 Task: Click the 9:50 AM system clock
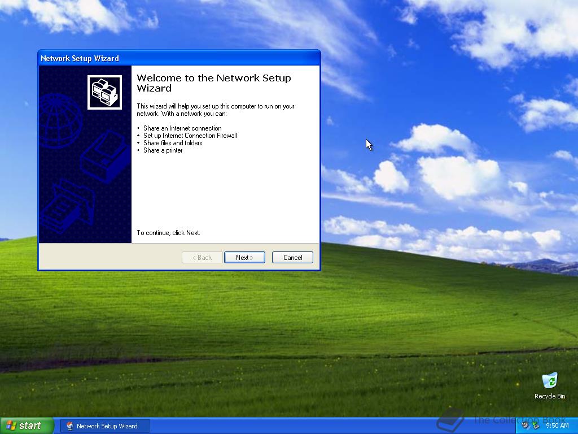tap(557, 426)
